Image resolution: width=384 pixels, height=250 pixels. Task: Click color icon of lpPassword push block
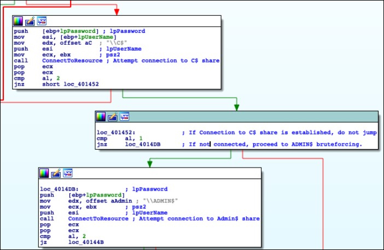18,21
